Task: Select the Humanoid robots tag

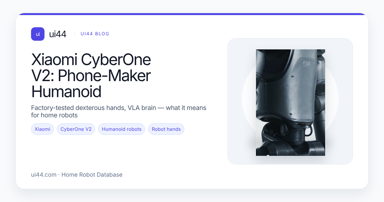Action: tap(122, 129)
